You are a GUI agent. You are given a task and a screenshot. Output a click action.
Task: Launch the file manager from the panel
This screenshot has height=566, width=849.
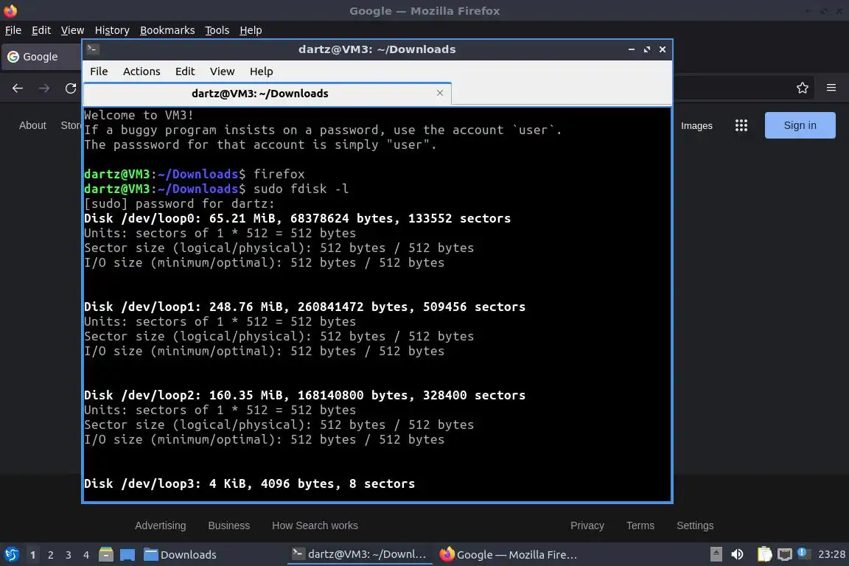pos(106,555)
